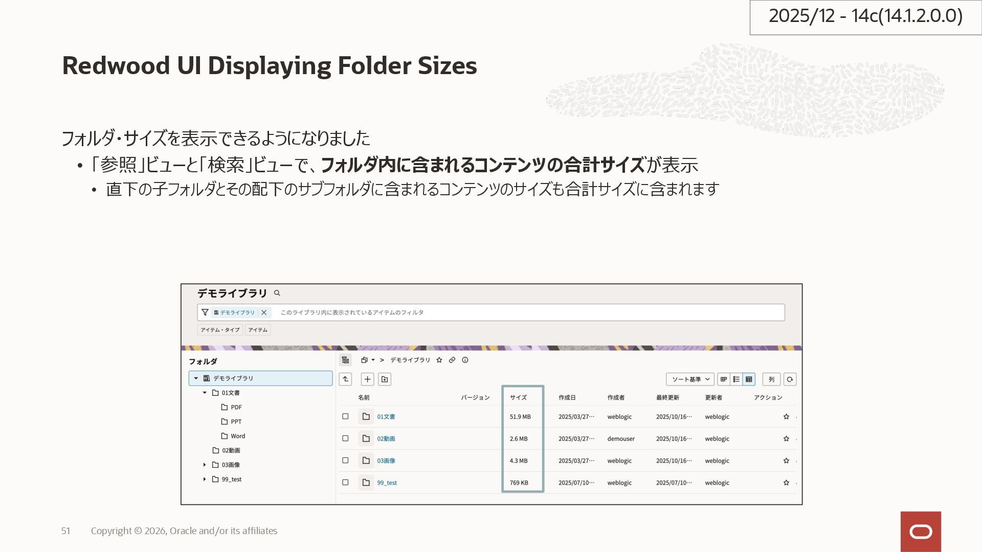Click the アイテム filter chip
The height and width of the screenshot is (552, 982).
tap(258, 330)
